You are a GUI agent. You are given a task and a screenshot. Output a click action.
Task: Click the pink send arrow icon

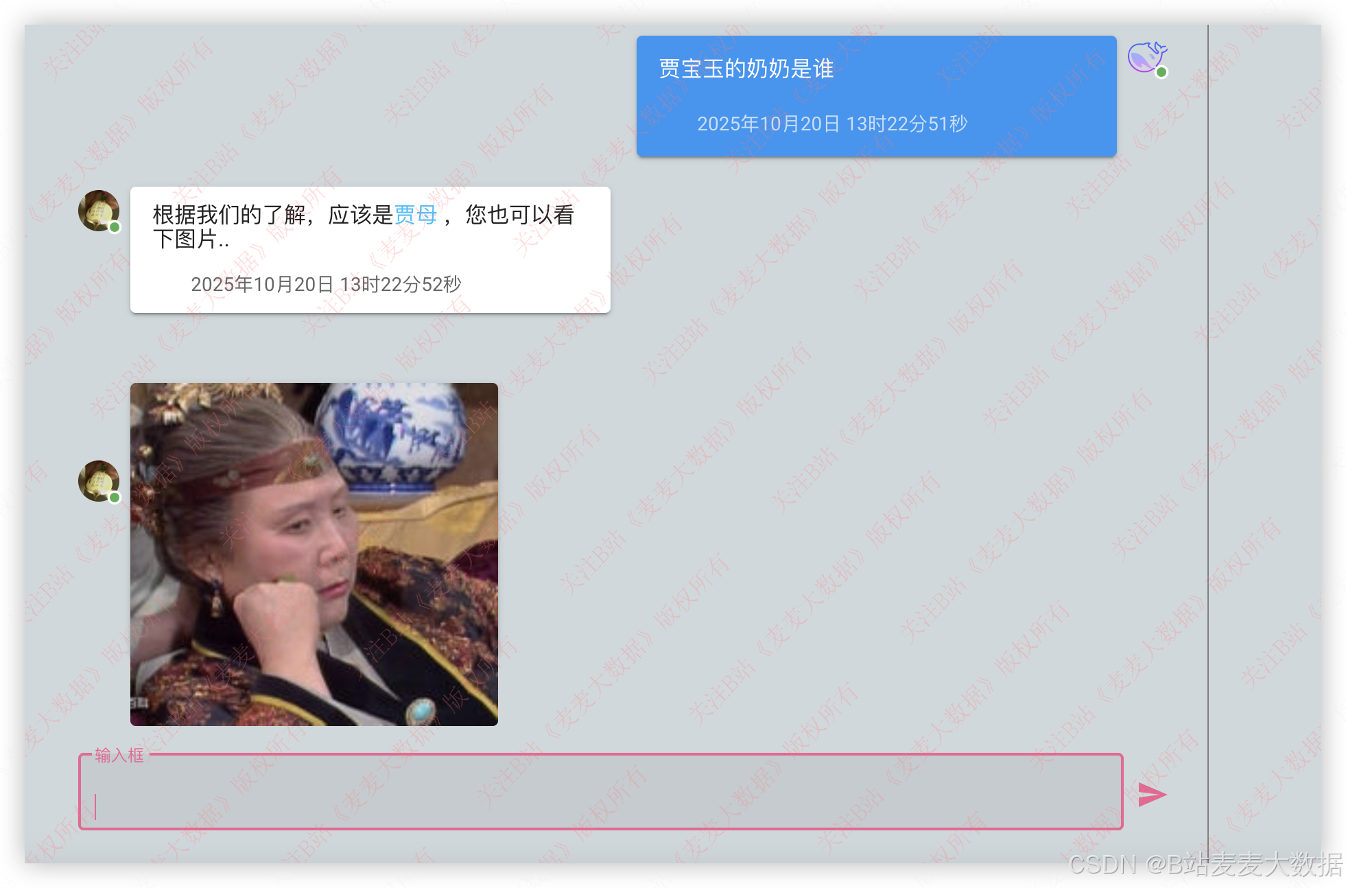(1152, 795)
